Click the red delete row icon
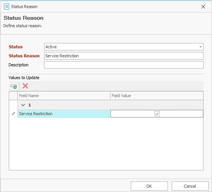The image size is (212, 192). [x=25, y=86]
